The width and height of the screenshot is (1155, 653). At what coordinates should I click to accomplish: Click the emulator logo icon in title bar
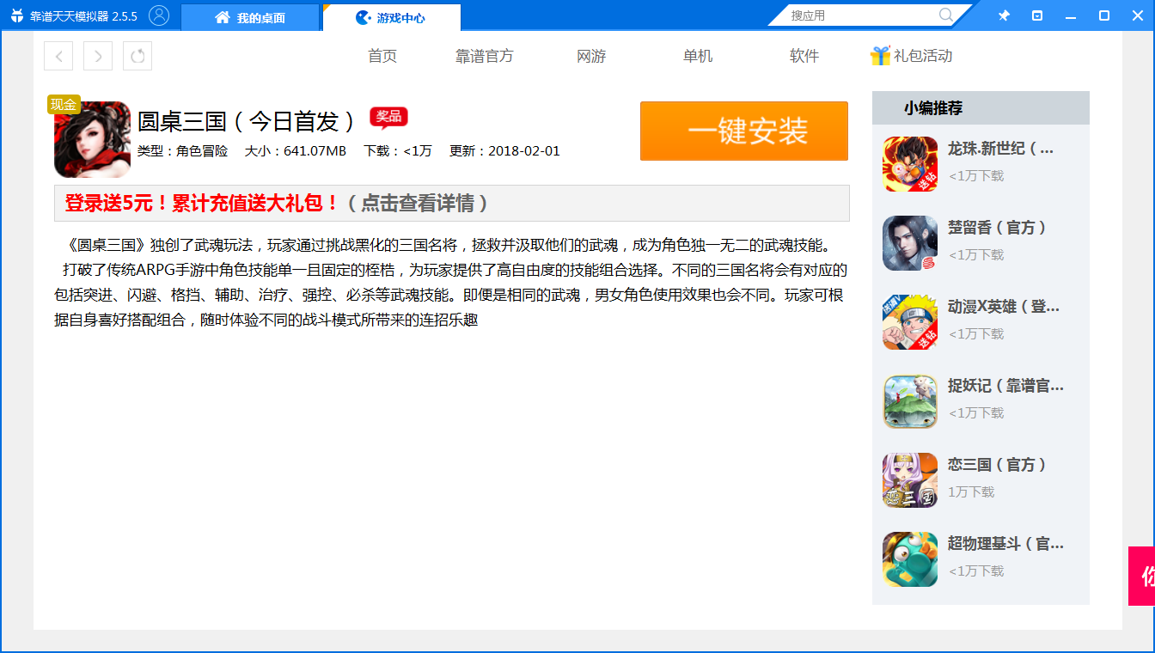(16, 16)
